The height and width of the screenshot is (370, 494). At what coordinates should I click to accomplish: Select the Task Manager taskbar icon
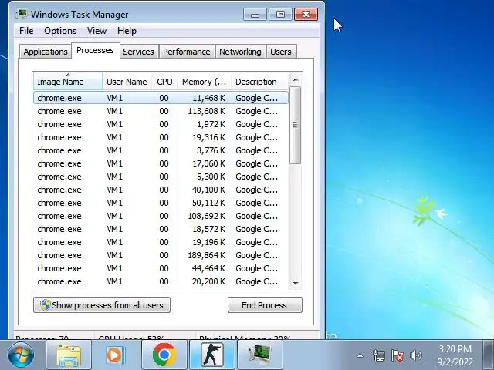click(260, 355)
